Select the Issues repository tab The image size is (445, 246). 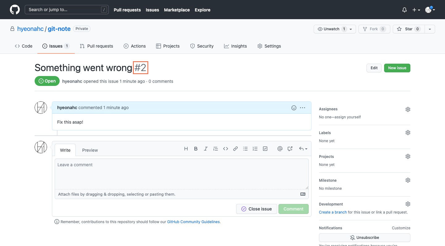[x=56, y=46]
